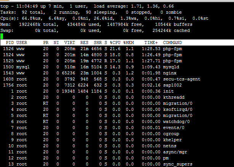Click the VIRT column header
Screen dimensions: 234x167
pos(69,43)
